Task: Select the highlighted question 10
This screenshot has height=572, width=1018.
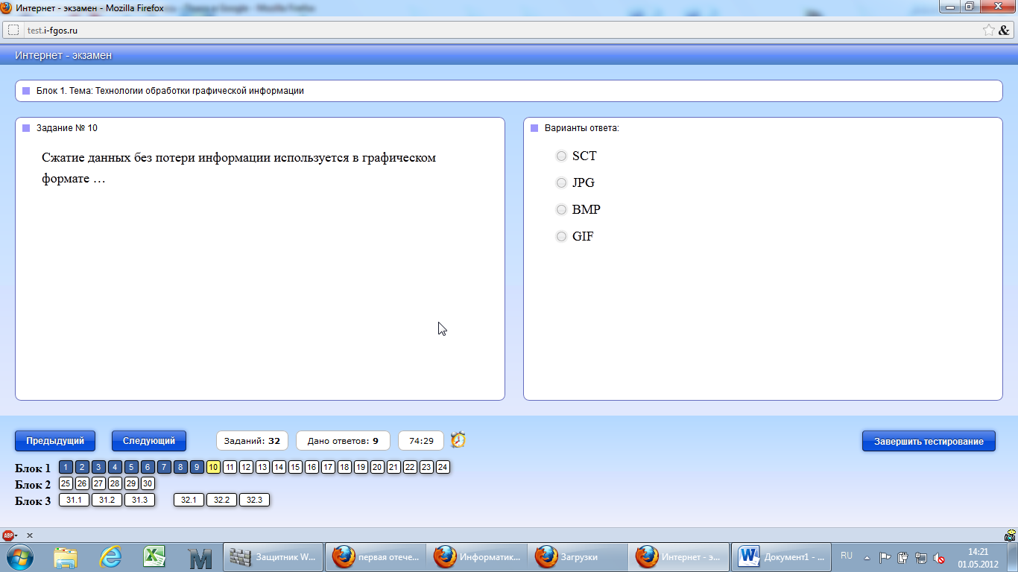Action: coord(213,468)
